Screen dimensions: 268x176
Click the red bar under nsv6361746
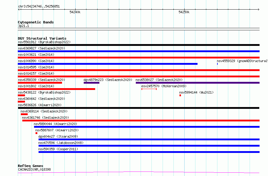141,121
